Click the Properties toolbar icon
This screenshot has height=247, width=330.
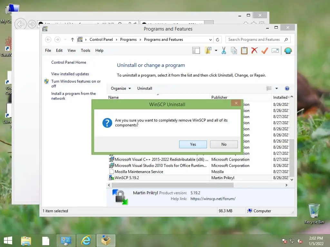tap(275, 50)
